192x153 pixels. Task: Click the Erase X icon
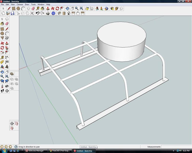pos(32,13)
